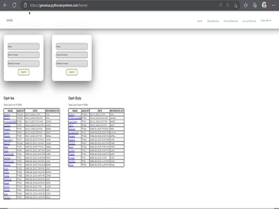
Task: Open the Monthly Records navigation link
Action: 231,21
